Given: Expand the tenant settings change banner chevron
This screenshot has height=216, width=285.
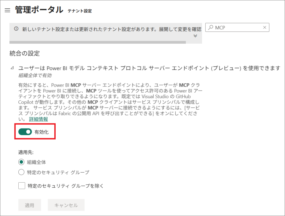Looking at the screenshot, I should (195, 36).
